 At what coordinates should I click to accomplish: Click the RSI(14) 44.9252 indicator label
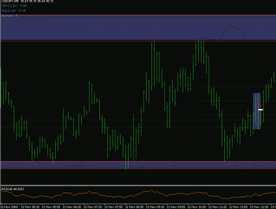point(13,189)
